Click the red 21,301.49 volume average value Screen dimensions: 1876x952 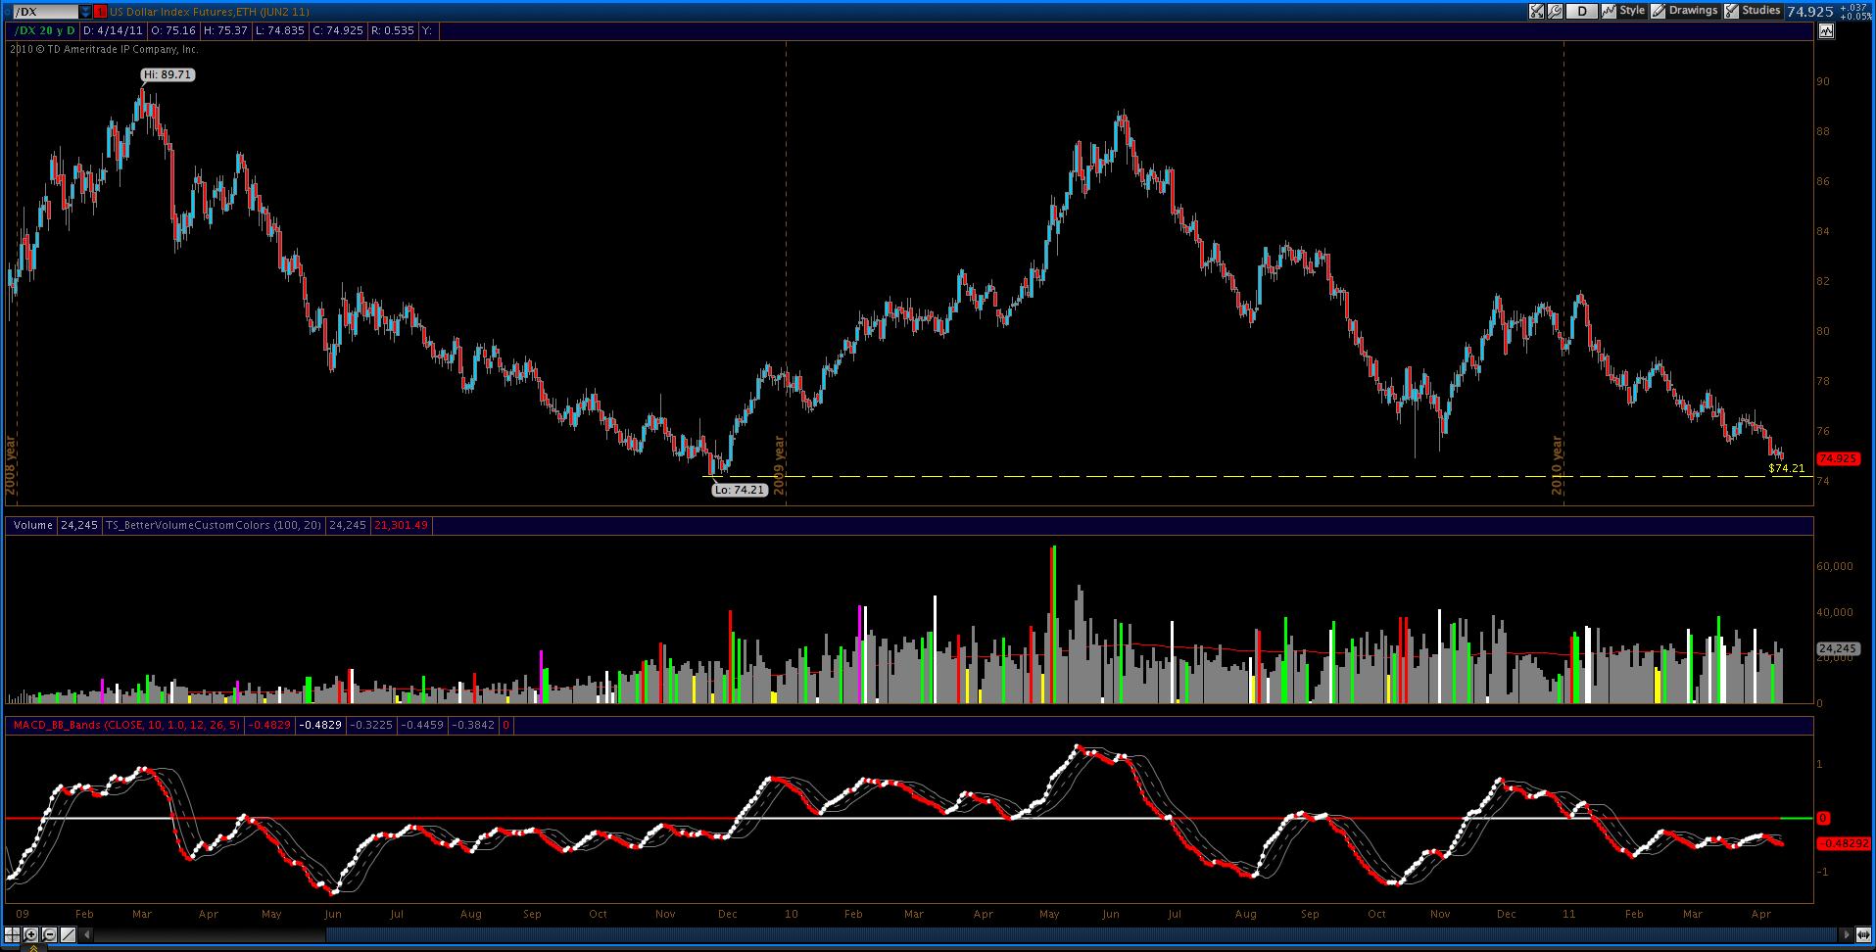point(402,525)
